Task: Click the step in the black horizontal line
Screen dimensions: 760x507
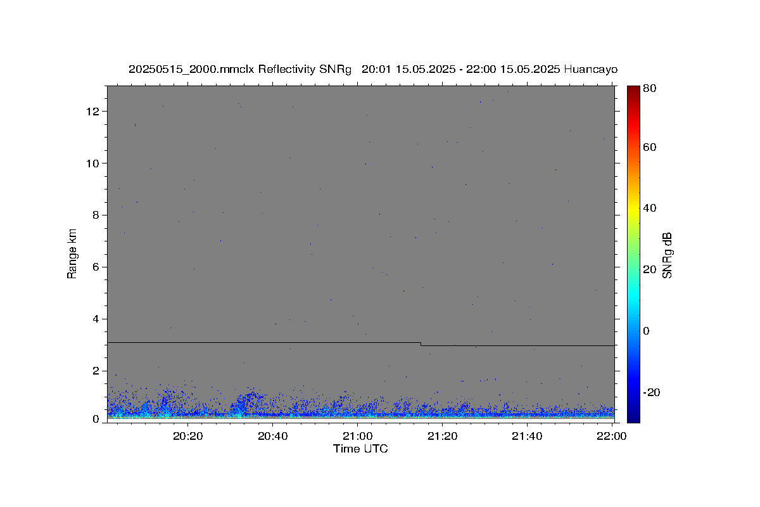Action: 421,344
